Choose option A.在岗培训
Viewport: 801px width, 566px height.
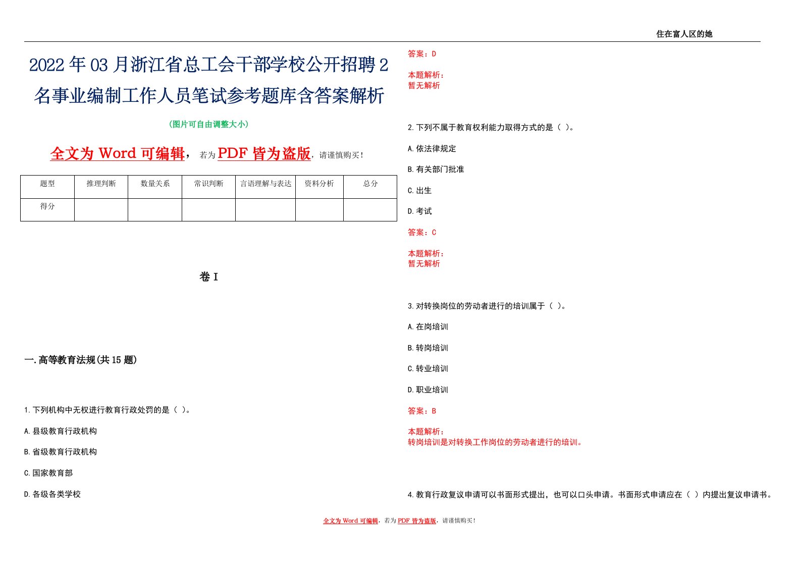pos(428,327)
